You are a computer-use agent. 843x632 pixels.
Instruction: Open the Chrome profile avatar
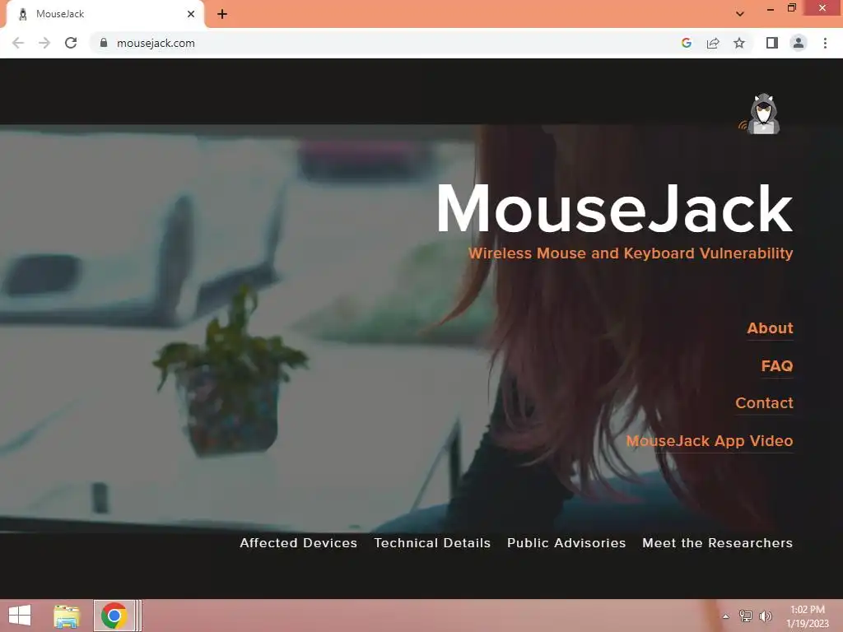(x=799, y=43)
